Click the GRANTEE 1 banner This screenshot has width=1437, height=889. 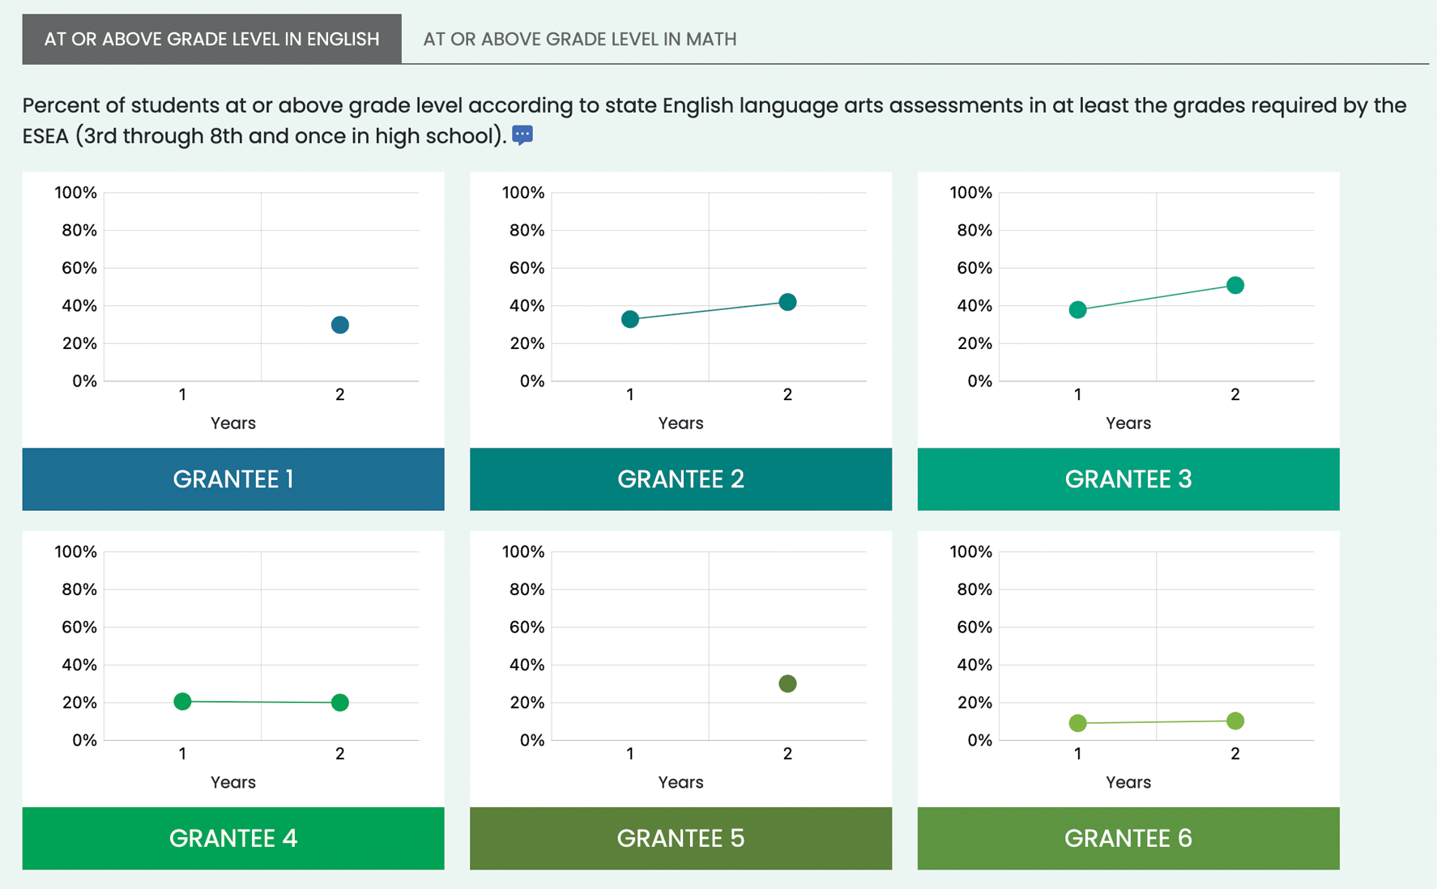click(x=233, y=479)
